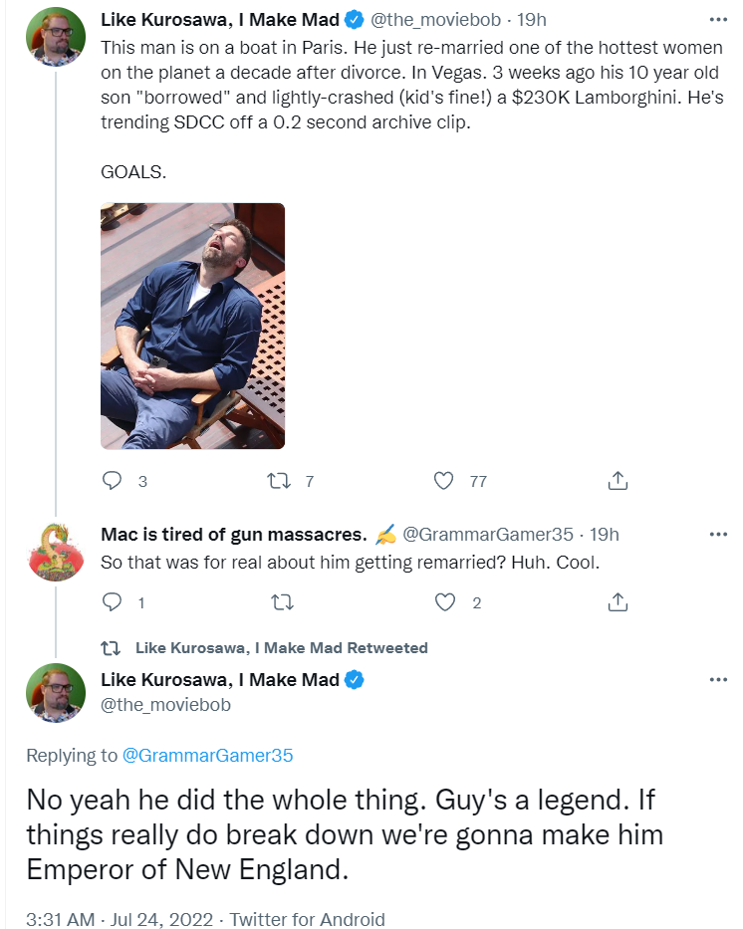Viewport: 743px width, 929px height.
Task: Share GrammarGamer35's reply tweet
Action: point(618,602)
